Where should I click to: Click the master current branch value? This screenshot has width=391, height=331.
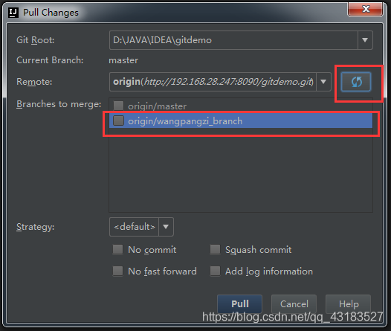123,60
